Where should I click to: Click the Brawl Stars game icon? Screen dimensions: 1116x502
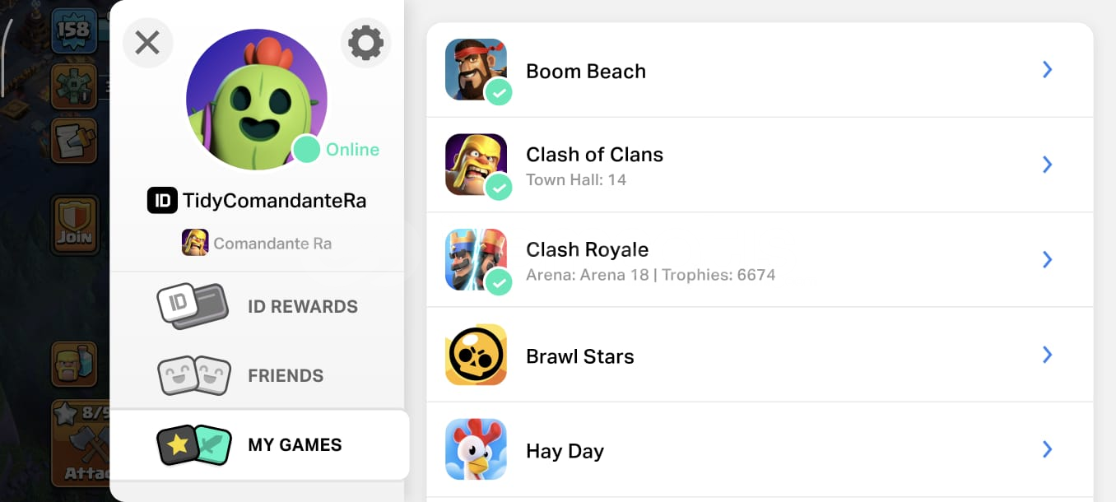click(476, 355)
